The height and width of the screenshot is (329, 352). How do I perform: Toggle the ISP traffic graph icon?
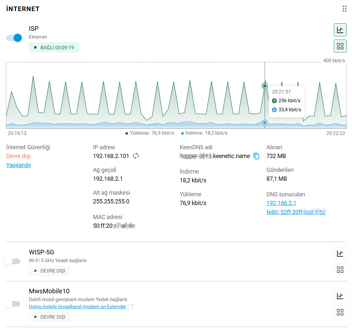[x=340, y=30]
